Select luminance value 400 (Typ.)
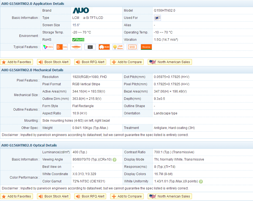 click(x=80, y=152)
